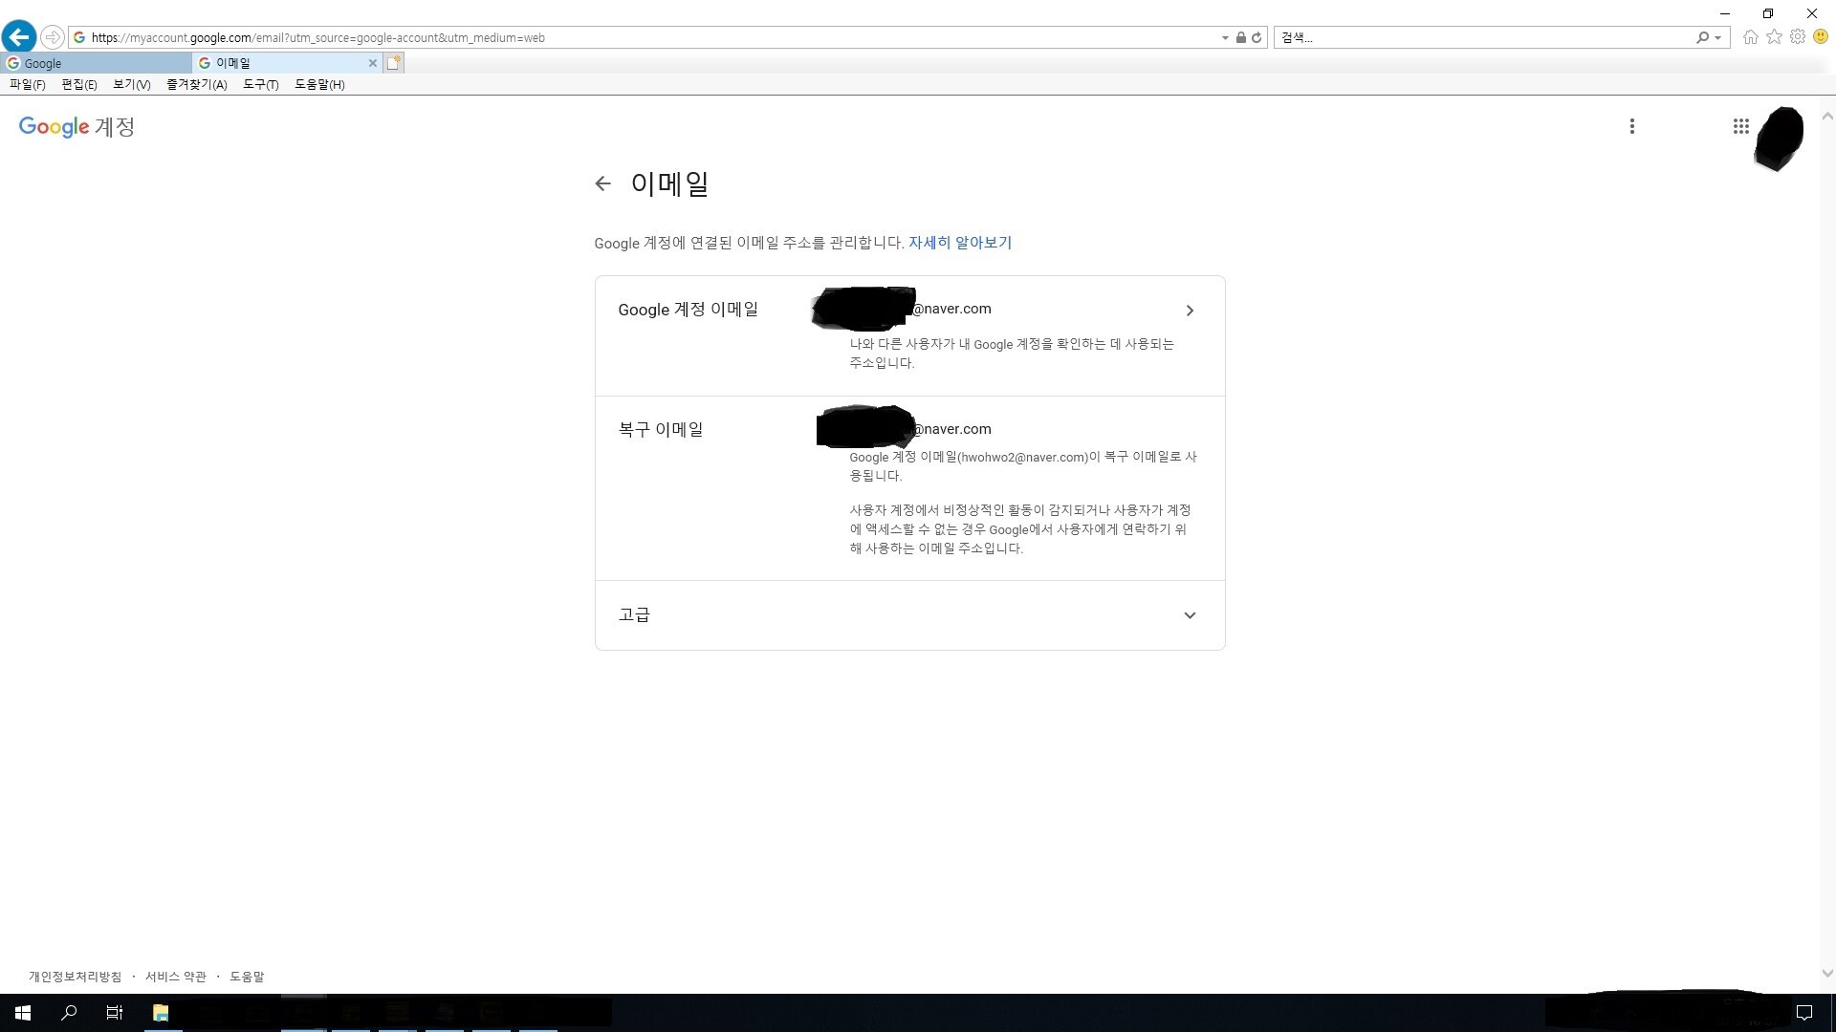Screen dimensions: 1836x1032
Task: Click the browser home icon
Action: click(1750, 37)
